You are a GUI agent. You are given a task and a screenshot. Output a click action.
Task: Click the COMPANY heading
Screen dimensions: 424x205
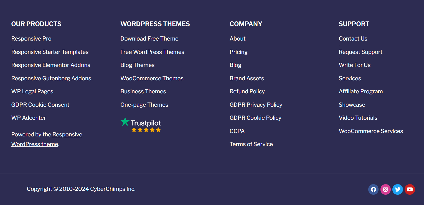(246, 24)
